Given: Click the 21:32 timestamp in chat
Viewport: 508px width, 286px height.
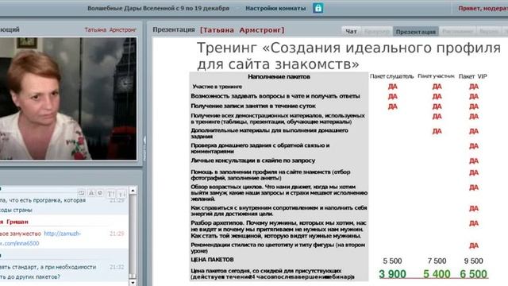Looking at the screenshot, I should pyautogui.click(x=117, y=267).
